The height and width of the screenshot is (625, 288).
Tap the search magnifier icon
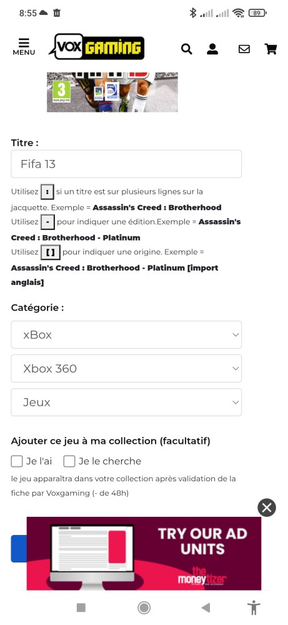(186, 49)
